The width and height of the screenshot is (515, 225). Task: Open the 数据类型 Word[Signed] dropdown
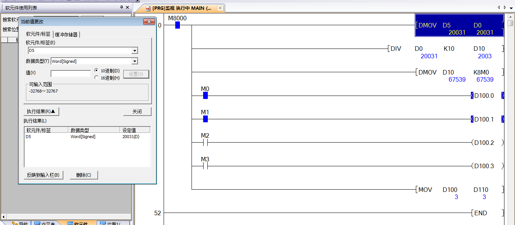click(x=135, y=61)
